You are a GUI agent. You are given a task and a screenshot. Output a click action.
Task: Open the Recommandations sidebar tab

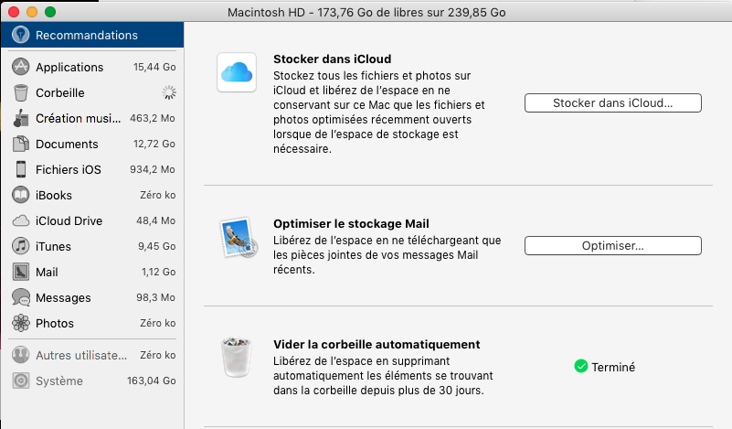pos(91,36)
